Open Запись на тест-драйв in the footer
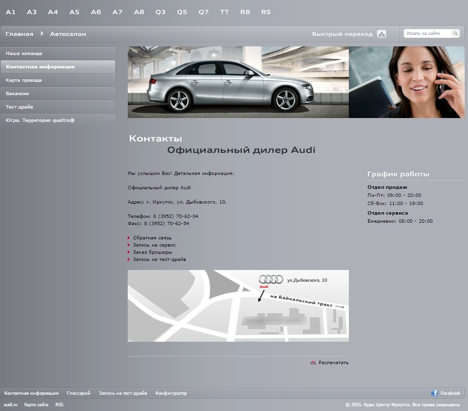The image size is (468, 411). (x=123, y=393)
